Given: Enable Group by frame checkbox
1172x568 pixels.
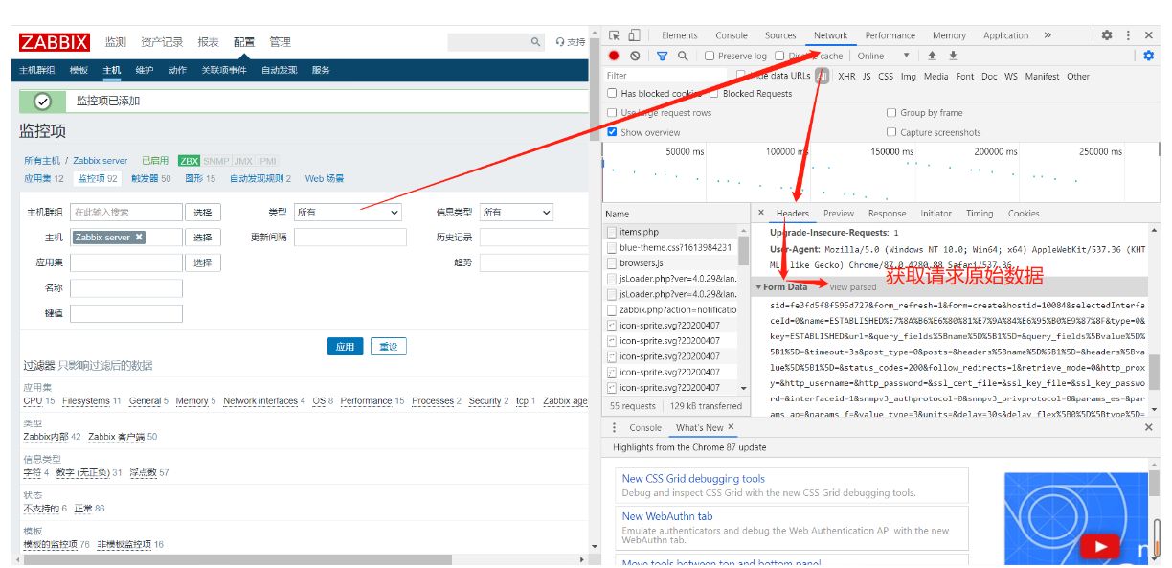Looking at the screenshot, I should tap(892, 113).
